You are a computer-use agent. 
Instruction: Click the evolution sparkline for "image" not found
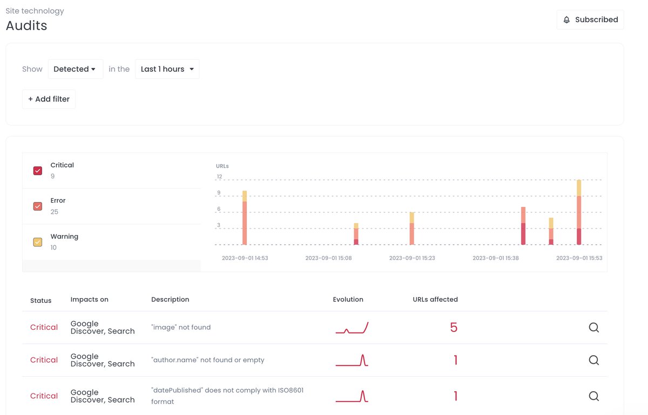point(352,328)
